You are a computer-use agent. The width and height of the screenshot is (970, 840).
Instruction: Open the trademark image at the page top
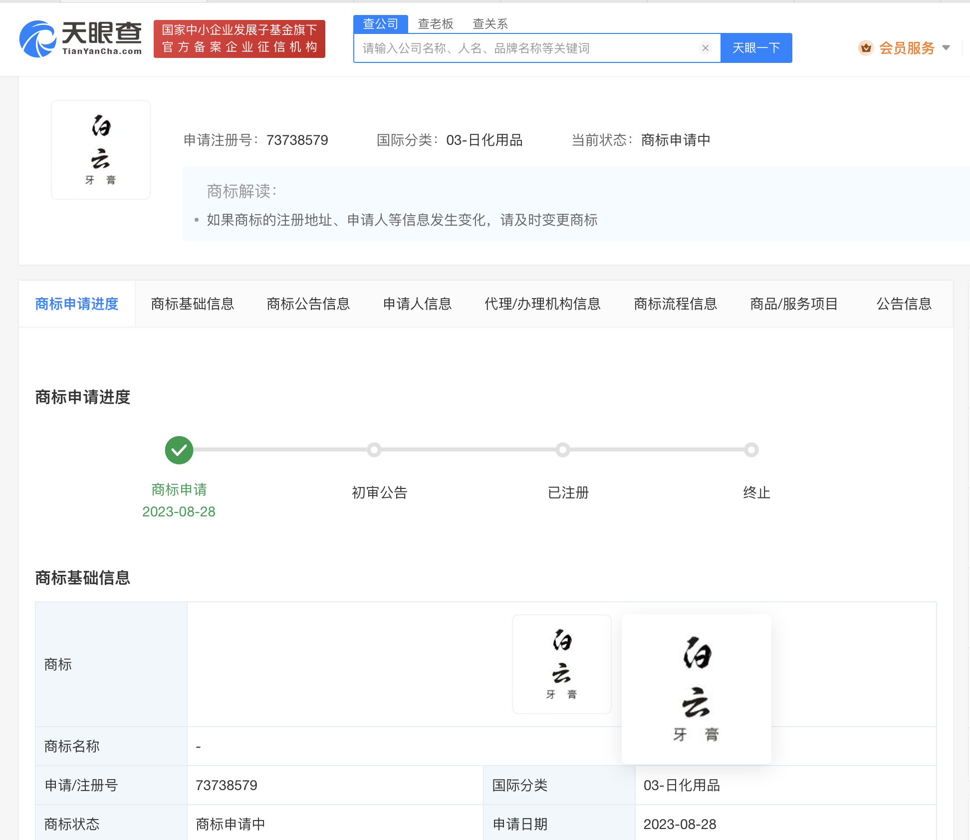(101, 150)
